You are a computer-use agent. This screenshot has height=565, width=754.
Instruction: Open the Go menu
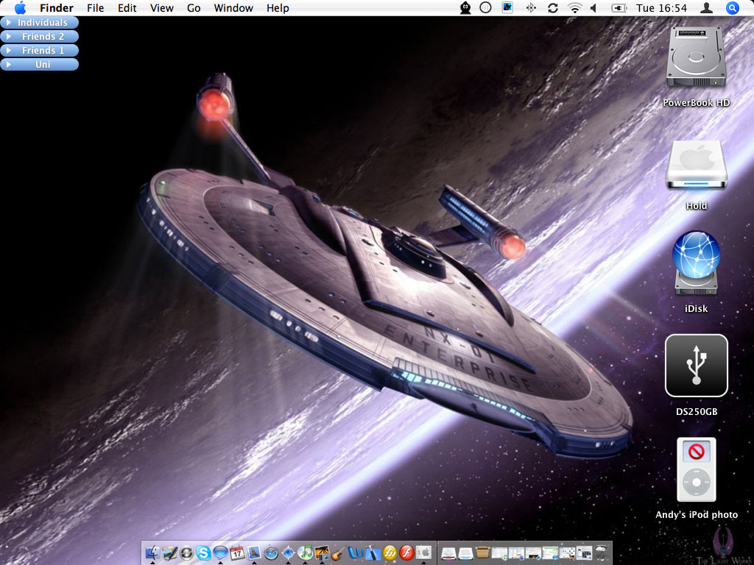click(194, 7)
